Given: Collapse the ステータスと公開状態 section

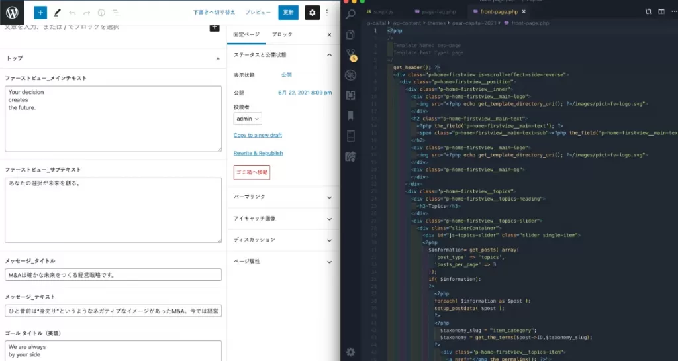Looking at the screenshot, I should (x=329, y=54).
